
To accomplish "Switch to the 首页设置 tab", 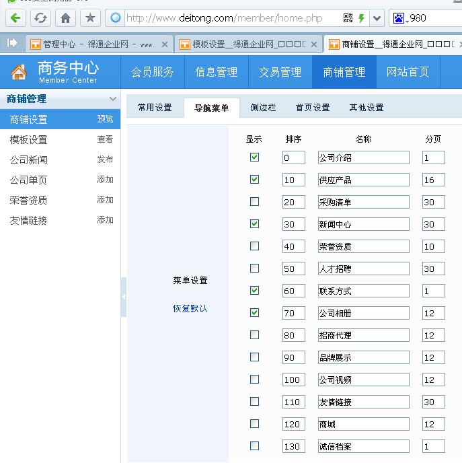I will [x=313, y=108].
